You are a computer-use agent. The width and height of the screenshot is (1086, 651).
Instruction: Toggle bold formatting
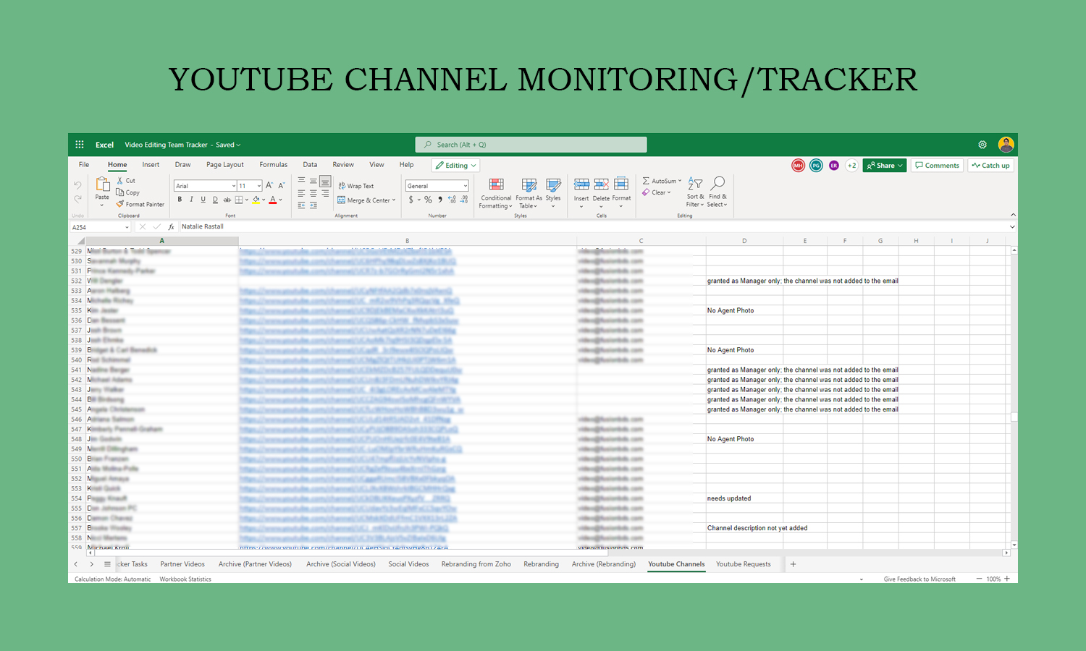(180, 200)
